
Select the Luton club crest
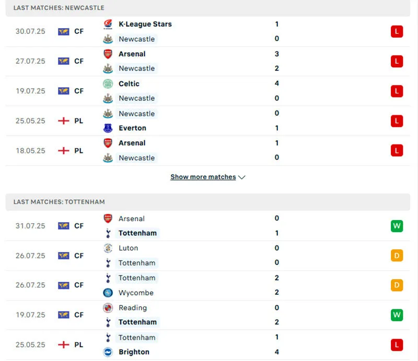point(108,248)
